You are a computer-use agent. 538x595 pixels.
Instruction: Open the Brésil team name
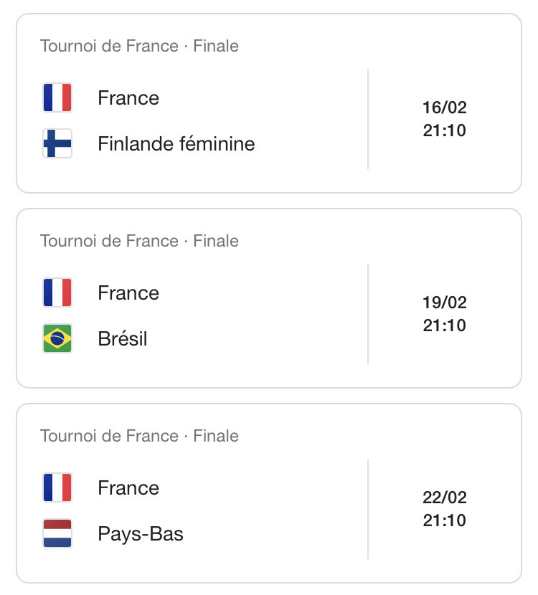click(x=123, y=339)
